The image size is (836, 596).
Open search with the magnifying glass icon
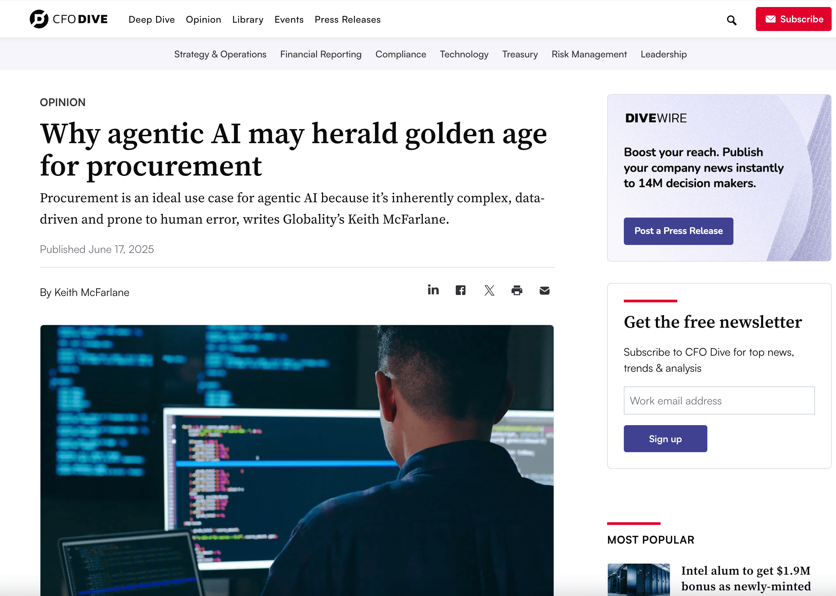tap(731, 20)
